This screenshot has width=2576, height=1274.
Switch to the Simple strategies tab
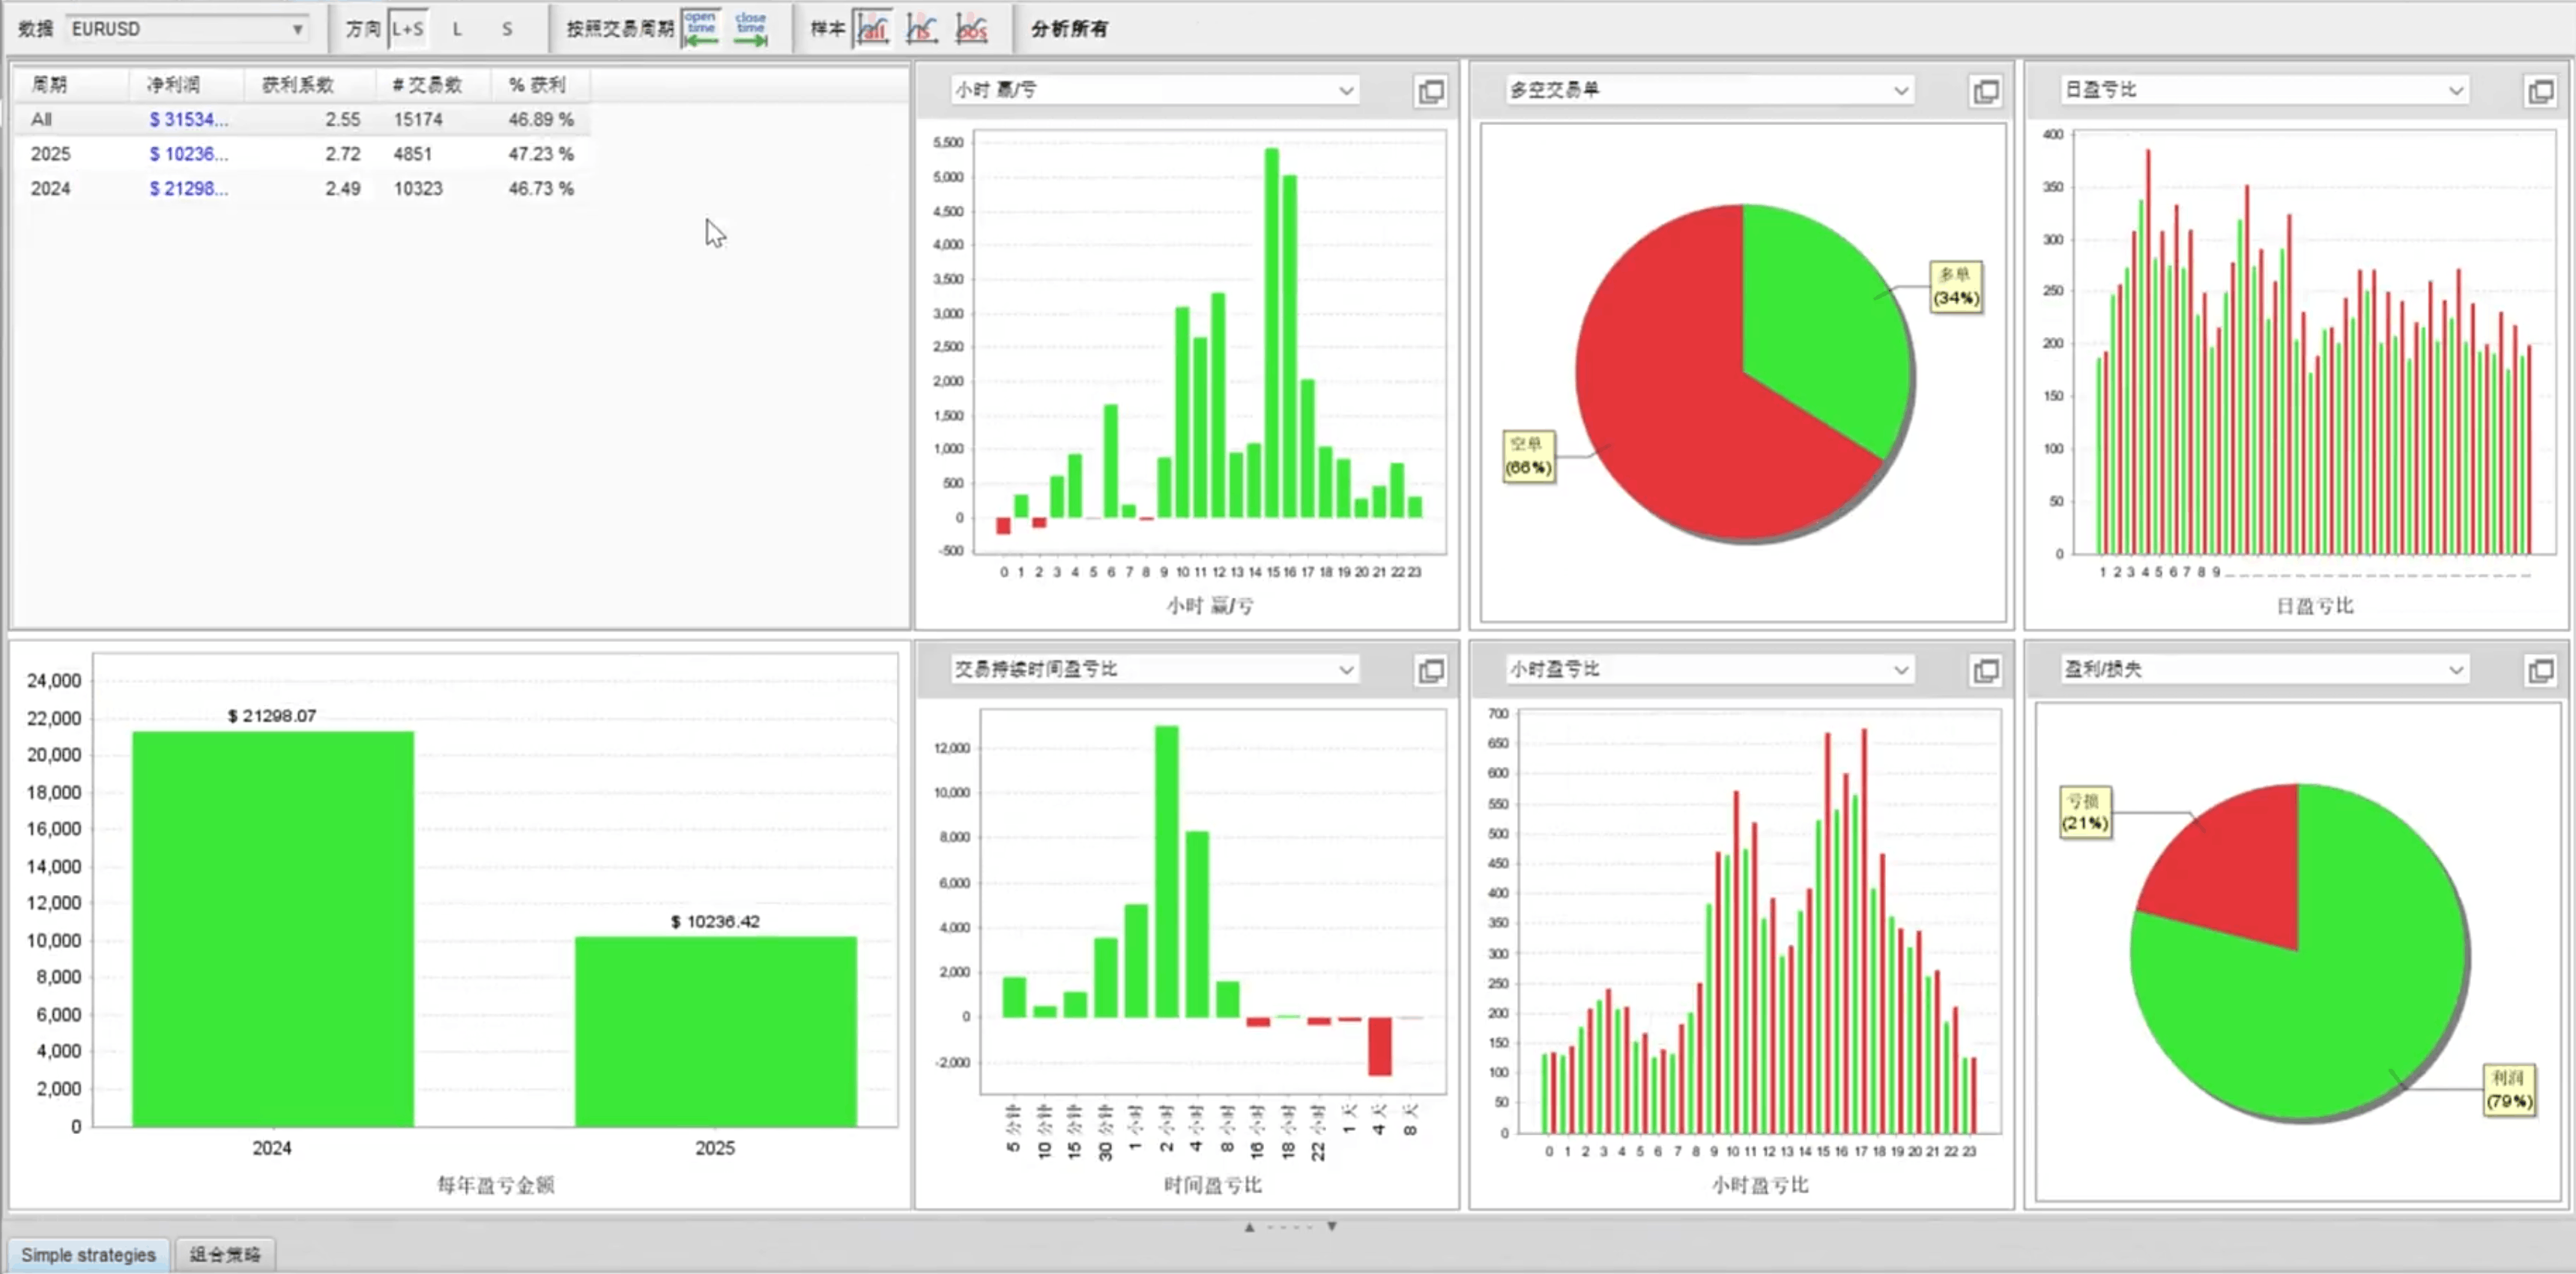pyautogui.click(x=88, y=1254)
